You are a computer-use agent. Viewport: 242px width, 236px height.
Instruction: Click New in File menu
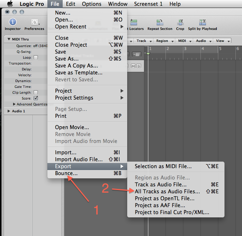[87, 13]
